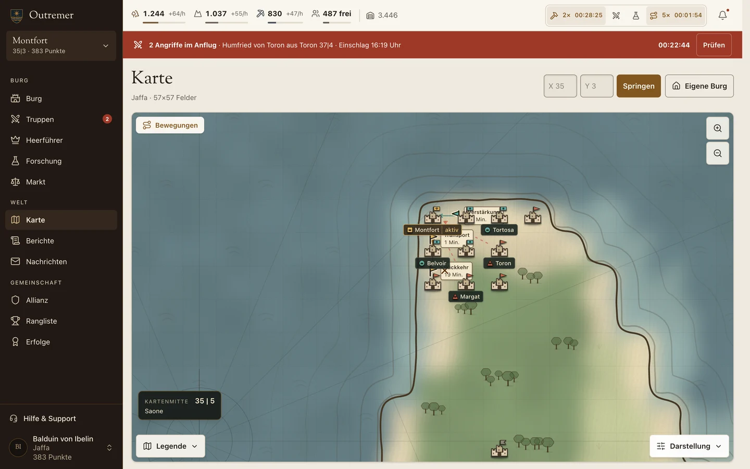Select Karte in the sidebar menu
The height and width of the screenshot is (469, 750).
tap(61, 220)
